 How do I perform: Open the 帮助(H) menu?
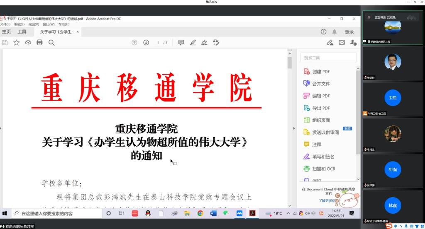pyautogui.click(x=64, y=24)
